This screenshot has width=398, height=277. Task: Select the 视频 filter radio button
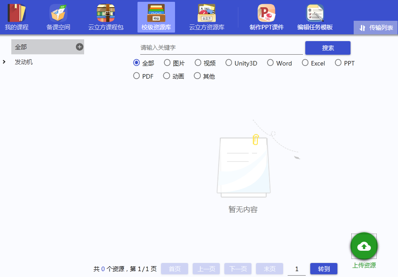click(x=198, y=63)
